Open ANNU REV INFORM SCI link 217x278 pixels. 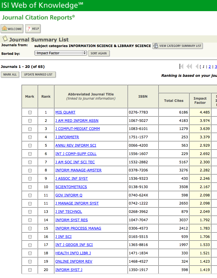click(x=76, y=145)
